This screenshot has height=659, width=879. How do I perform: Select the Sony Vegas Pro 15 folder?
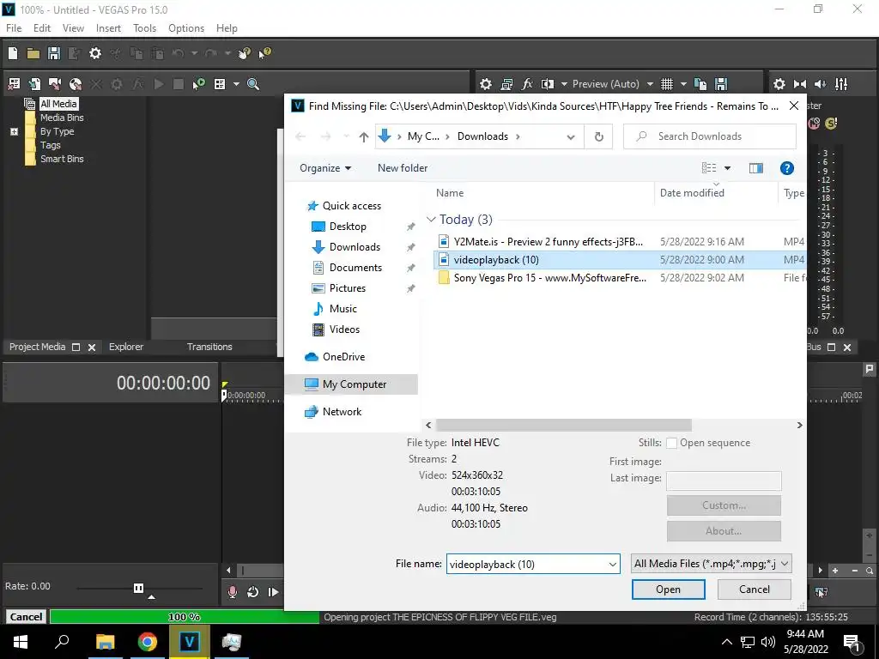[549, 278]
